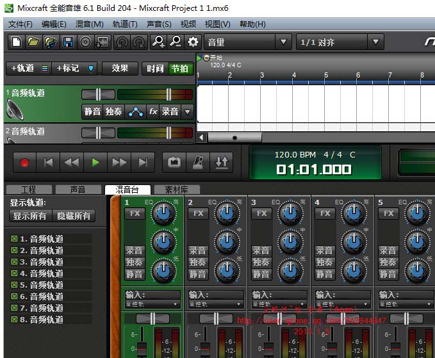435x358 pixels.
Task: Click the add sound file icon
Action: click(51, 42)
